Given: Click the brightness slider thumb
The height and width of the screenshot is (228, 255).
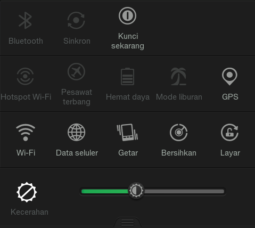Looking at the screenshot, I should pyautogui.click(x=136, y=191).
